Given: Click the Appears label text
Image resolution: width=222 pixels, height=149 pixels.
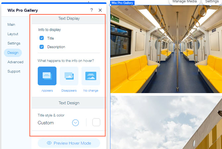Looking at the screenshot, I should pos(47,91).
